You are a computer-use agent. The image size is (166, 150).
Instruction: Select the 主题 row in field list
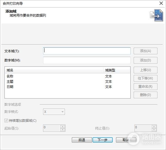tap(67, 82)
